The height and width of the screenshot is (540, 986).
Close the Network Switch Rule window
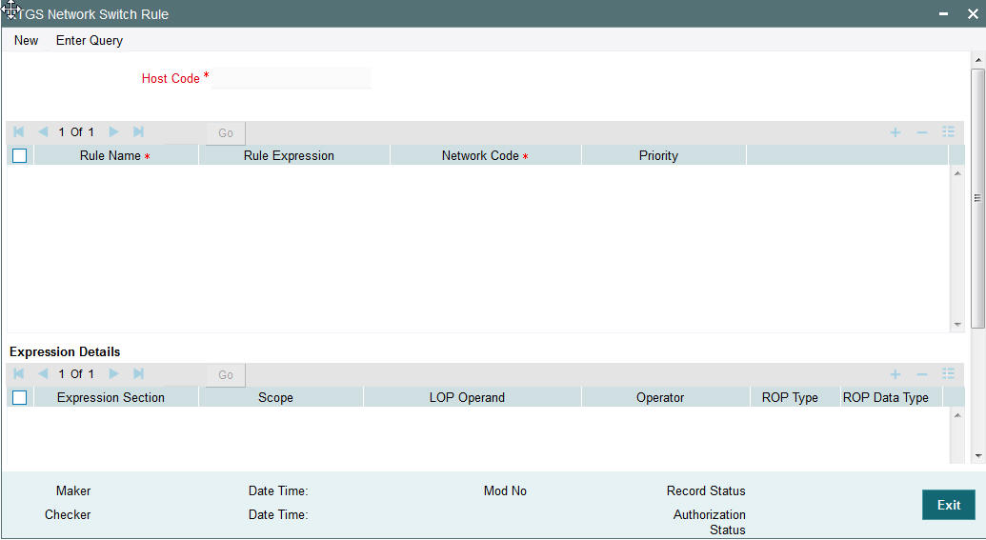pos(972,14)
